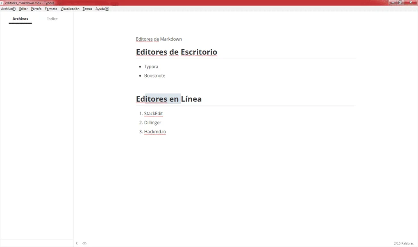
Task: Click the Editores en Línea heading
Action: tap(169, 98)
